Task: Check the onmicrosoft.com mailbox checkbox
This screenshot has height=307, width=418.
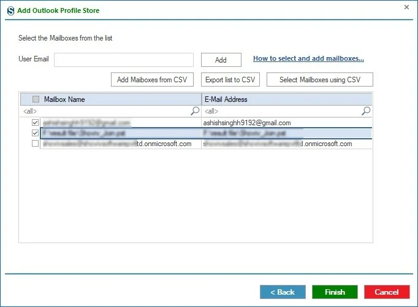Action: point(35,144)
